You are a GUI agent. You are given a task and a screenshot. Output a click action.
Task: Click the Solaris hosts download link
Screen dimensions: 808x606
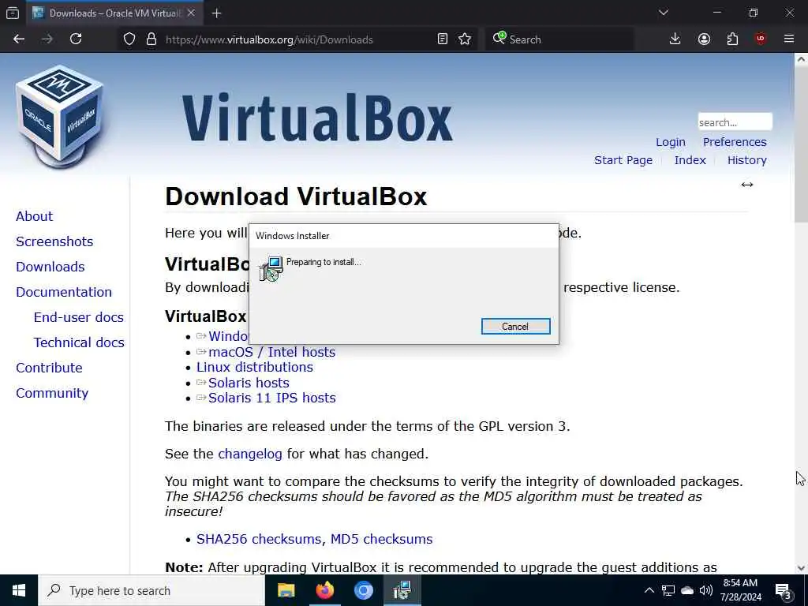(x=249, y=383)
